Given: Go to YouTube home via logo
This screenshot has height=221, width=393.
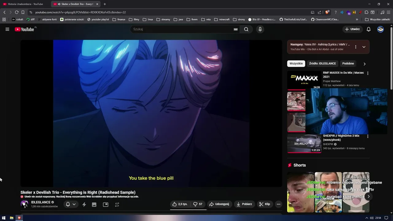Looking at the screenshot, I should [24, 29].
